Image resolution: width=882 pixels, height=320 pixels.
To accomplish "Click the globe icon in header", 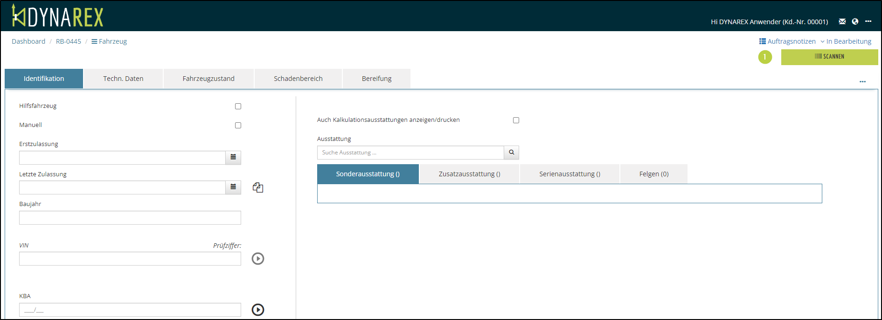I will tap(855, 21).
